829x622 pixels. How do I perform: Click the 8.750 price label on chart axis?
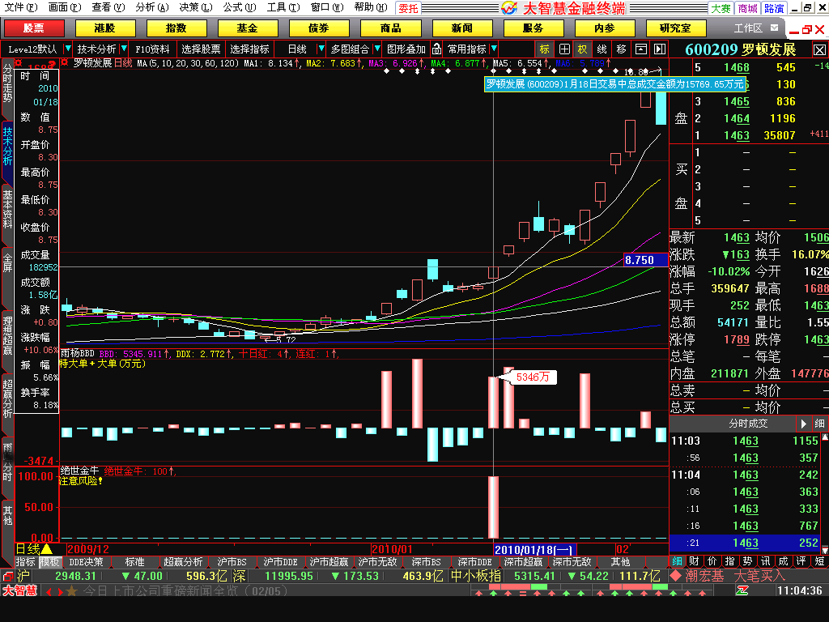(645, 260)
